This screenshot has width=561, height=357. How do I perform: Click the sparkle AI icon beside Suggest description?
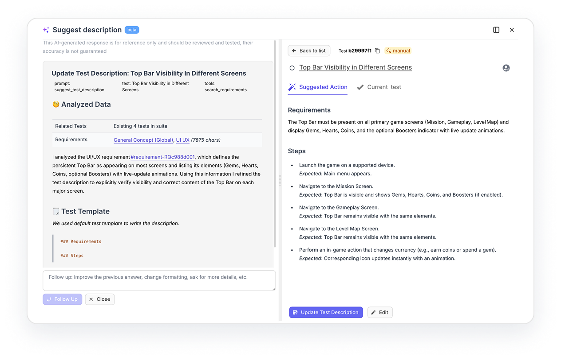(x=46, y=30)
